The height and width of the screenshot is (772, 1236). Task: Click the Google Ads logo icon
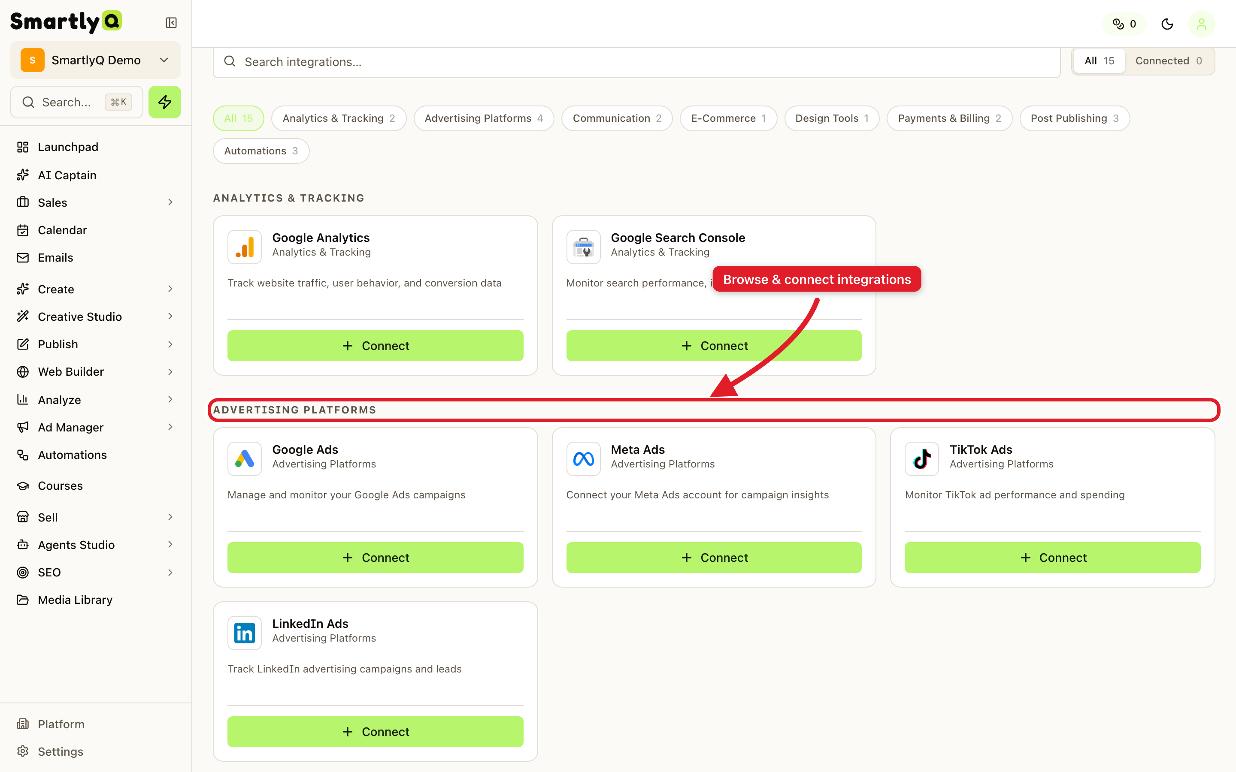point(245,459)
